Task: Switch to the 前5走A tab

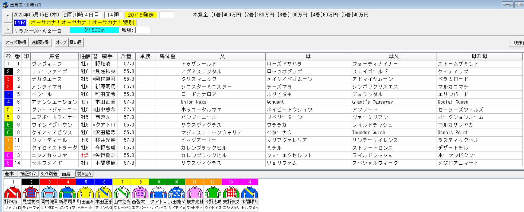Action: (84, 174)
